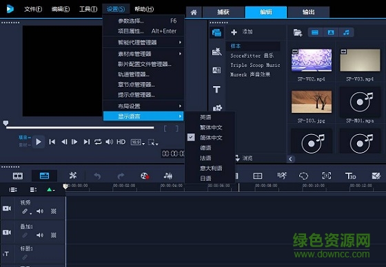Open the Transitions panel icon
The height and width of the screenshot is (267, 386).
[216, 70]
